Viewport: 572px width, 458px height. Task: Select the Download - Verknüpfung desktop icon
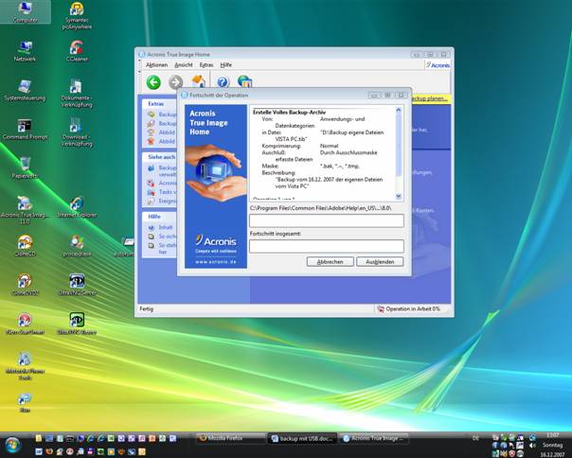(77, 132)
